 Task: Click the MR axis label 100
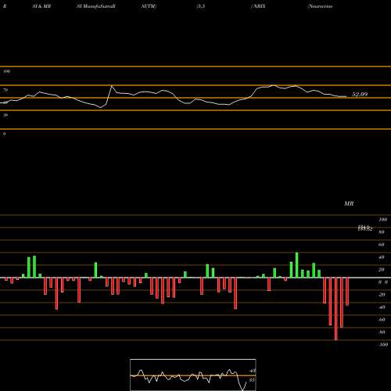[383, 220]
